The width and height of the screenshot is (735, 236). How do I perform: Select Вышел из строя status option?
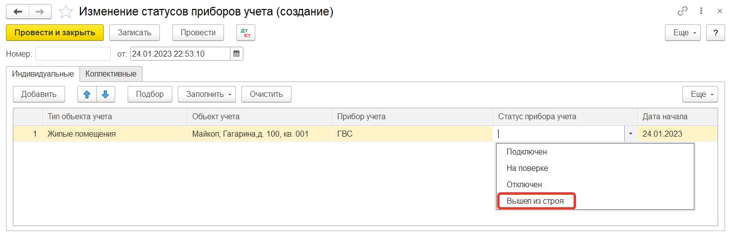click(x=535, y=201)
